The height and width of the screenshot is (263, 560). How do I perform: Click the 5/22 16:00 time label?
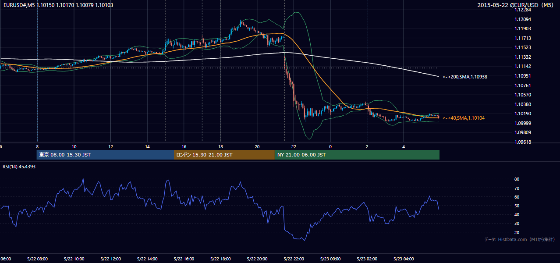point(184,259)
